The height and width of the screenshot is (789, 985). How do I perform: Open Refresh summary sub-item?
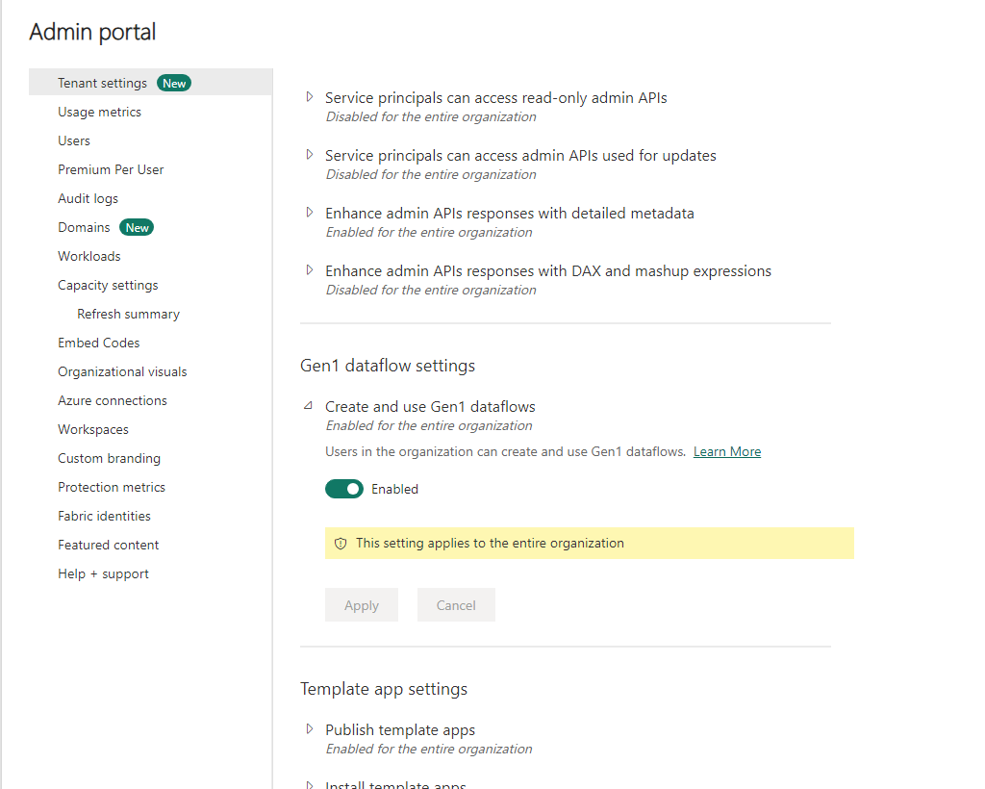pyautogui.click(x=128, y=314)
